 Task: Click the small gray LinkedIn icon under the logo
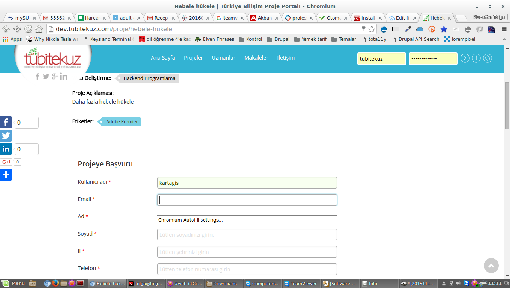click(x=64, y=76)
